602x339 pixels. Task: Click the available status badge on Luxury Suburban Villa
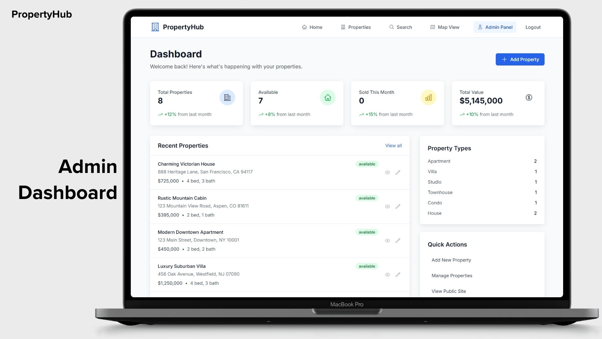pos(367,266)
